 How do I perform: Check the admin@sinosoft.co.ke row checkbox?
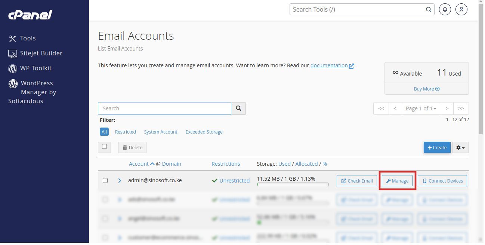105,180
